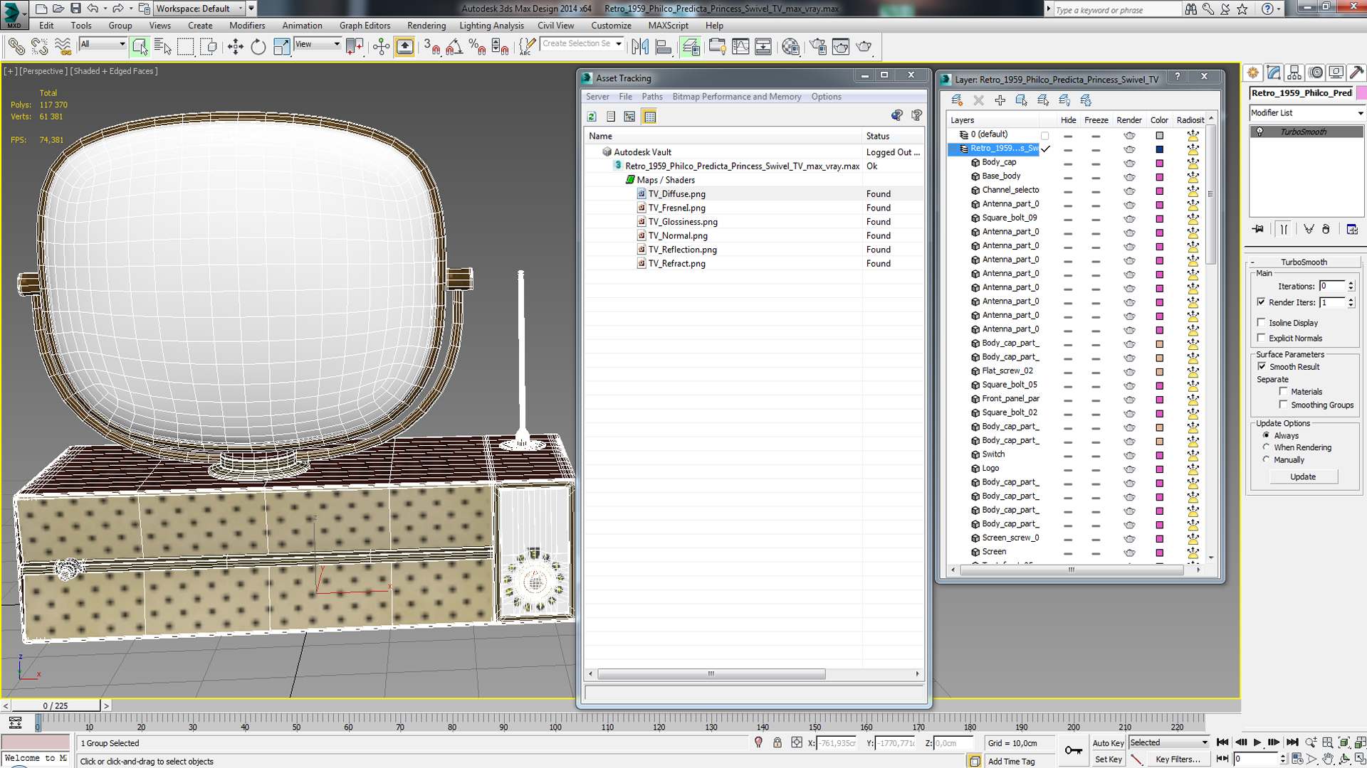The width and height of the screenshot is (1367, 768).
Task: Click Body_cap layer color swatch
Action: coord(1159,163)
